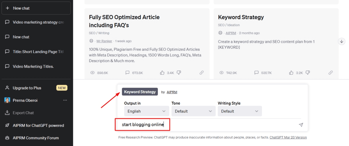Upvote the Keyword Strategy prompt
This screenshot has height=146, width=349.
(x=291, y=73)
